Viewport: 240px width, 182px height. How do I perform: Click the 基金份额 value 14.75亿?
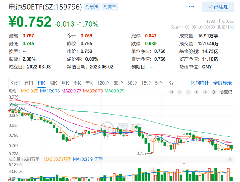click(x=210, y=51)
